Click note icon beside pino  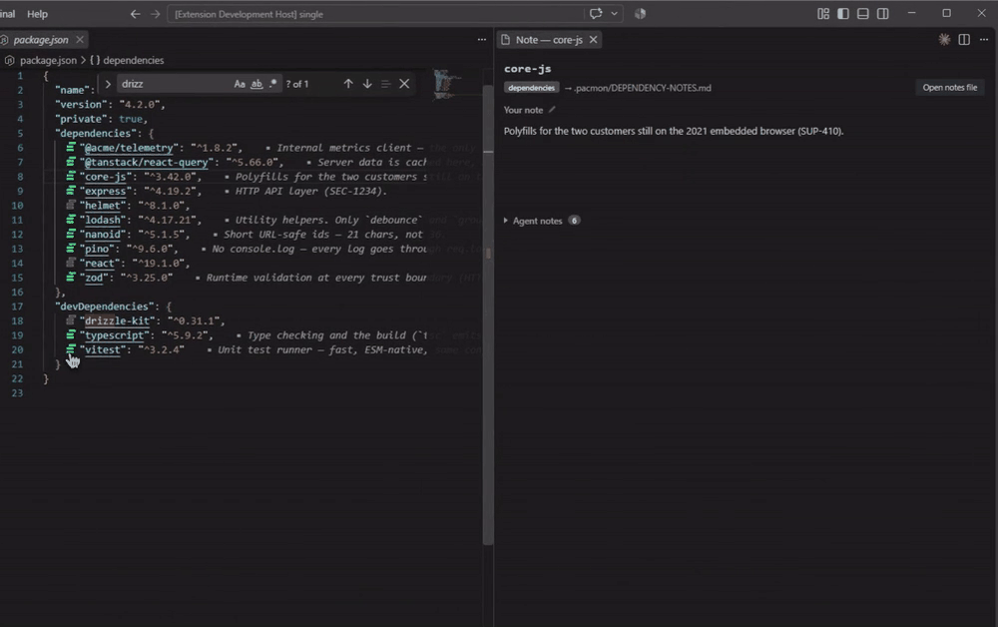coord(71,249)
